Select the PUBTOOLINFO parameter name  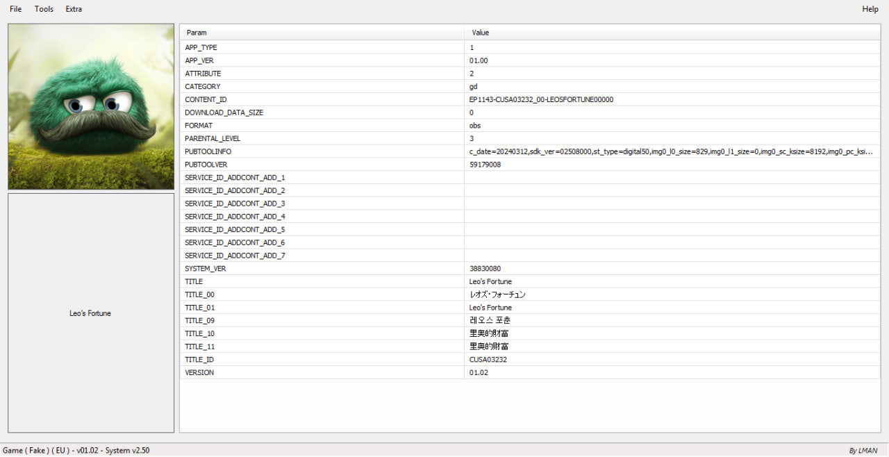pyautogui.click(x=208, y=151)
